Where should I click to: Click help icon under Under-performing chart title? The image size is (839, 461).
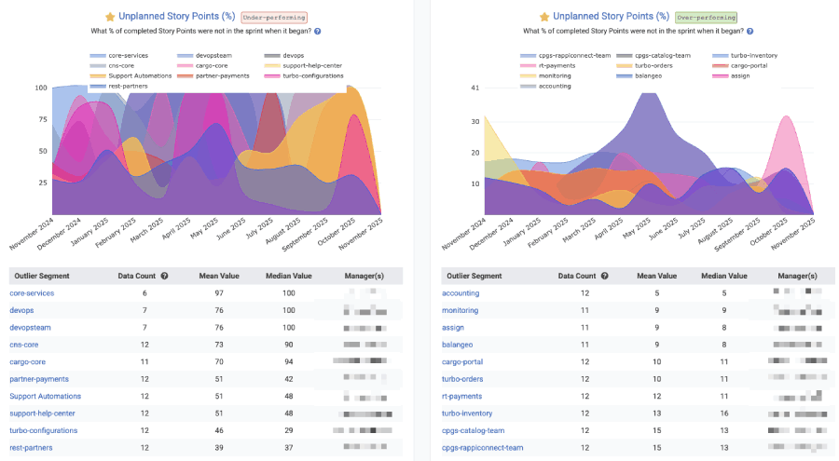(318, 31)
